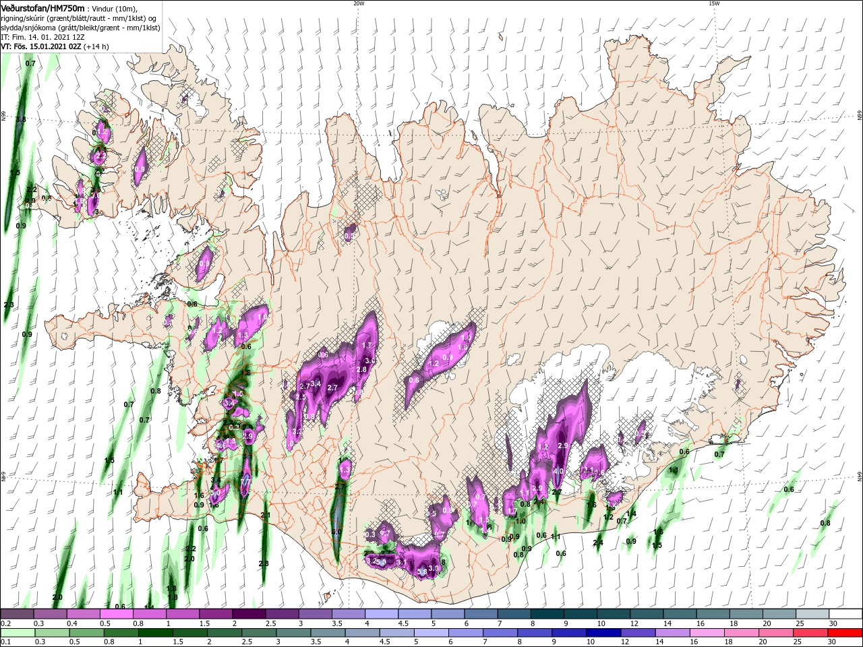
Task: Click the darkest green bottom-row swatch starting at 1
Action: coord(155,633)
